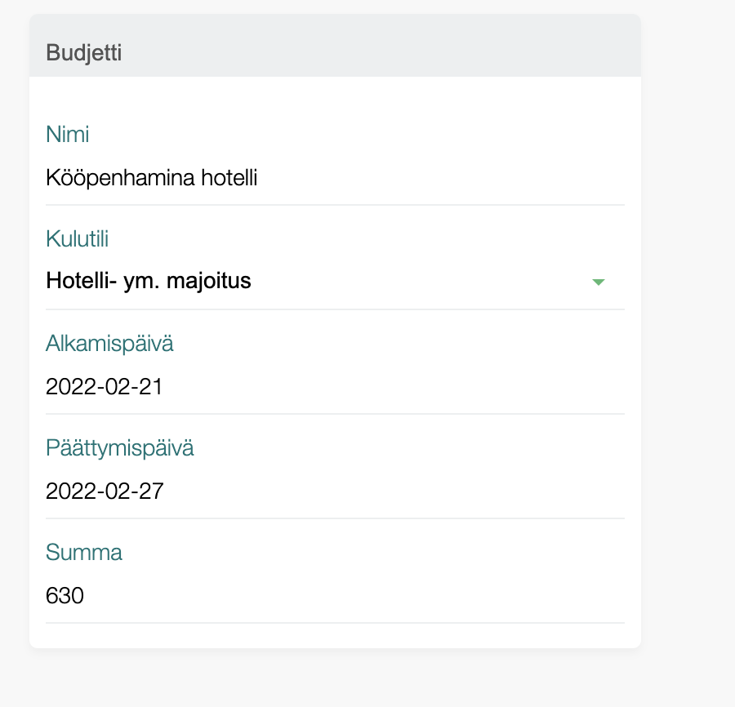This screenshot has width=735, height=707.
Task: Click the Budjetti card header title
Action: coord(84,53)
